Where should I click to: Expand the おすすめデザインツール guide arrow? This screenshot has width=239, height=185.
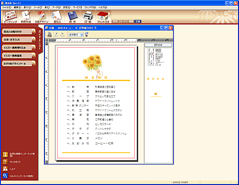click(x=33, y=63)
